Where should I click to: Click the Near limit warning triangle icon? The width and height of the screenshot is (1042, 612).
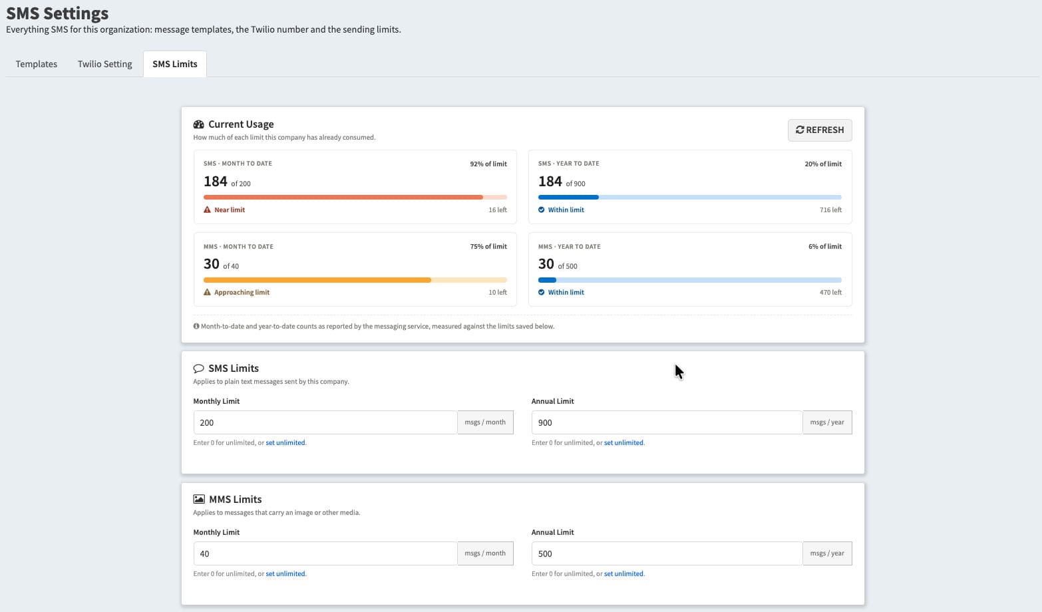(207, 210)
